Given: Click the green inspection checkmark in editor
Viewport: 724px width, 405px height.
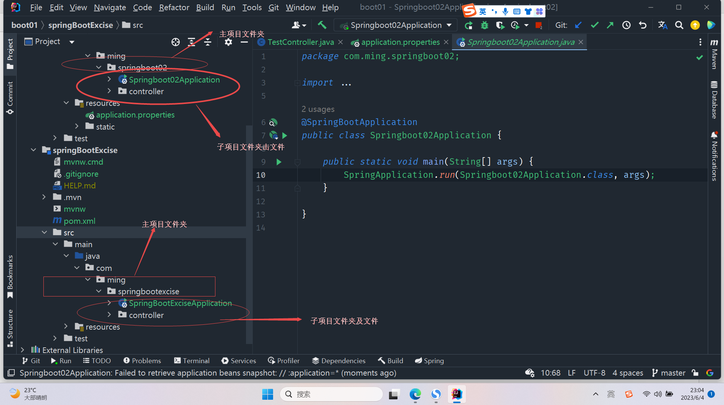Looking at the screenshot, I should pyautogui.click(x=699, y=57).
